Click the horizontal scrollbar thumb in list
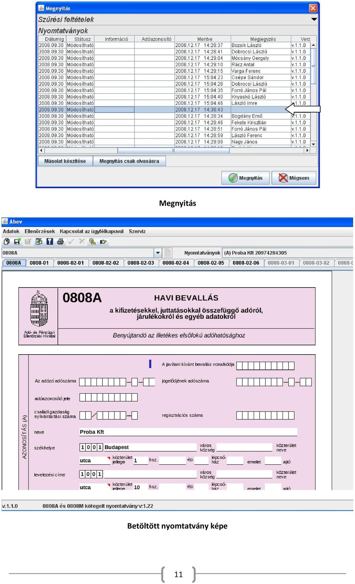The width and height of the screenshot is (355, 584). [x=173, y=150]
